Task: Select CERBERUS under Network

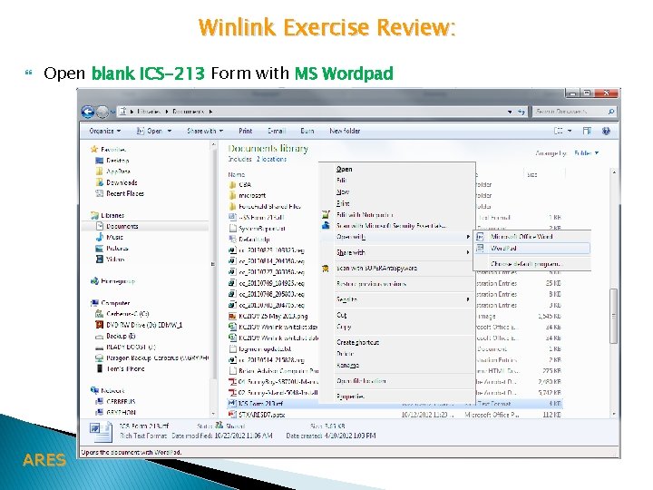Action: [116, 402]
